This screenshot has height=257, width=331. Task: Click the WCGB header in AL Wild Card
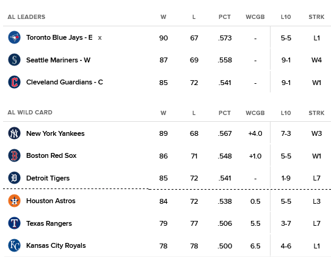point(255,113)
